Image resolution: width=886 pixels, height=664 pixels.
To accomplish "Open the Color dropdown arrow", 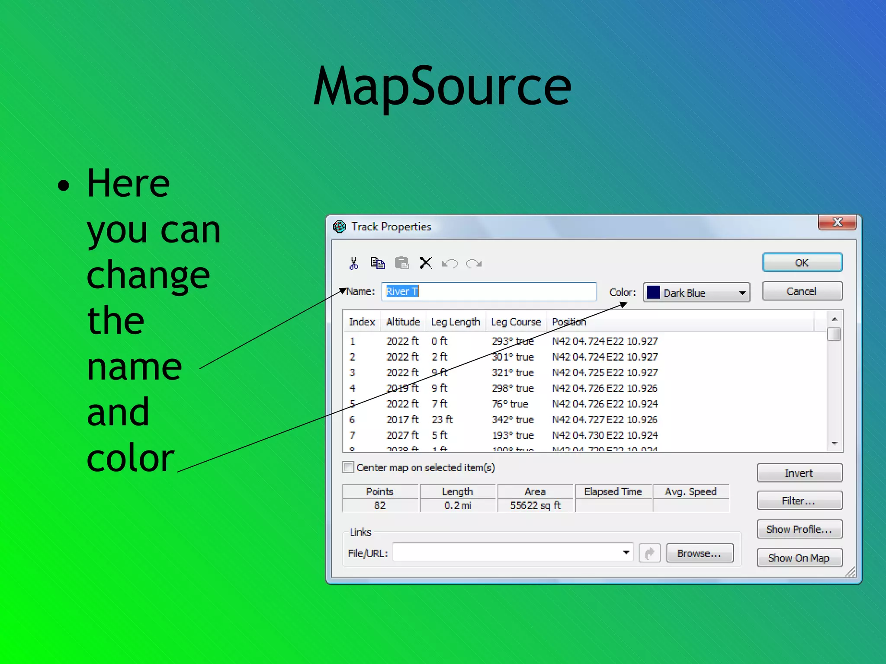I will point(742,293).
